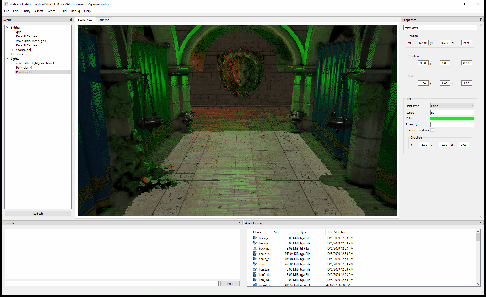Click the Refresh button in Scene panel

[38, 214]
